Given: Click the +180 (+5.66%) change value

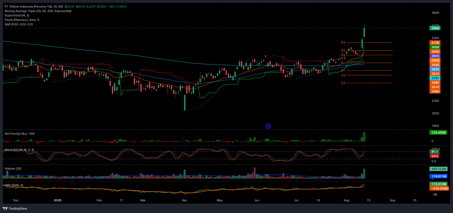Looking at the screenshot, I should pyautogui.click(x=117, y=7).
